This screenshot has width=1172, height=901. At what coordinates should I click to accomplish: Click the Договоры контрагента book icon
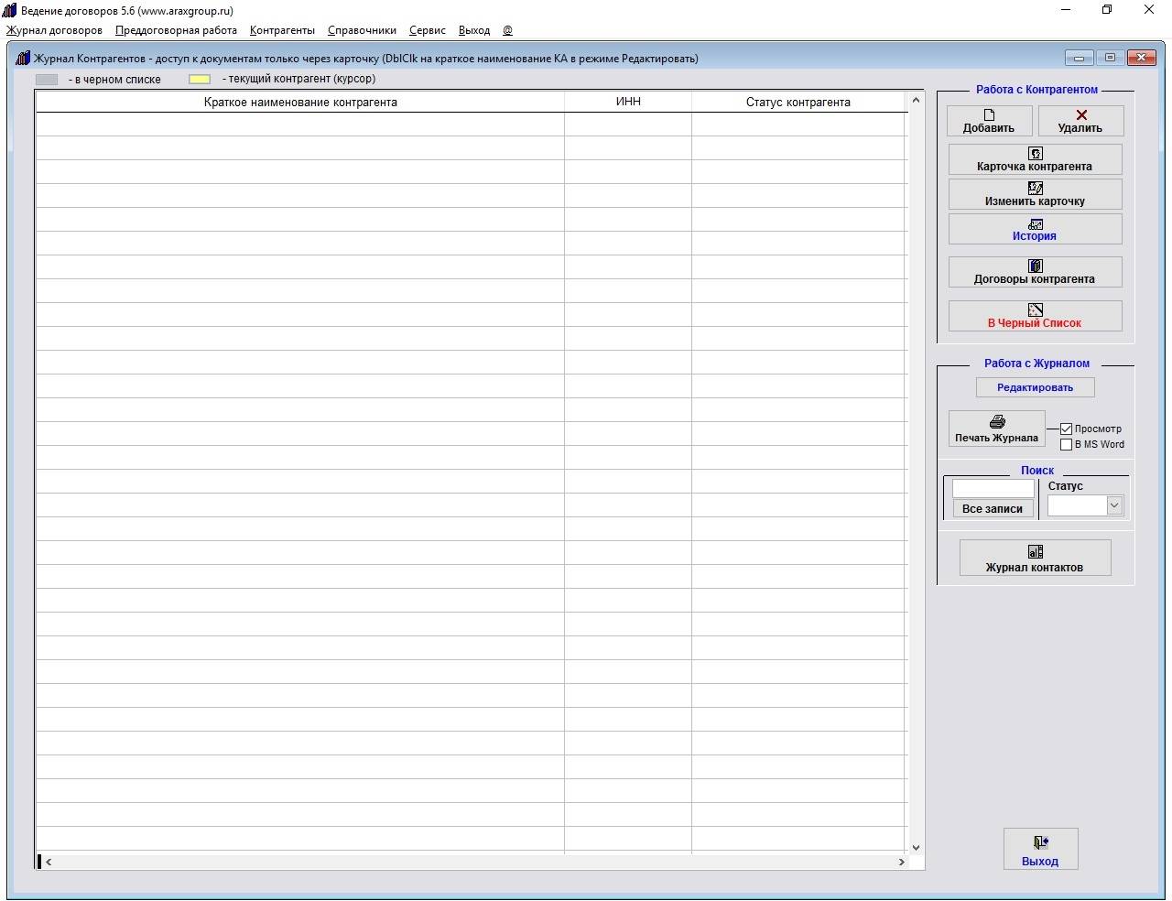point(1036,266)
